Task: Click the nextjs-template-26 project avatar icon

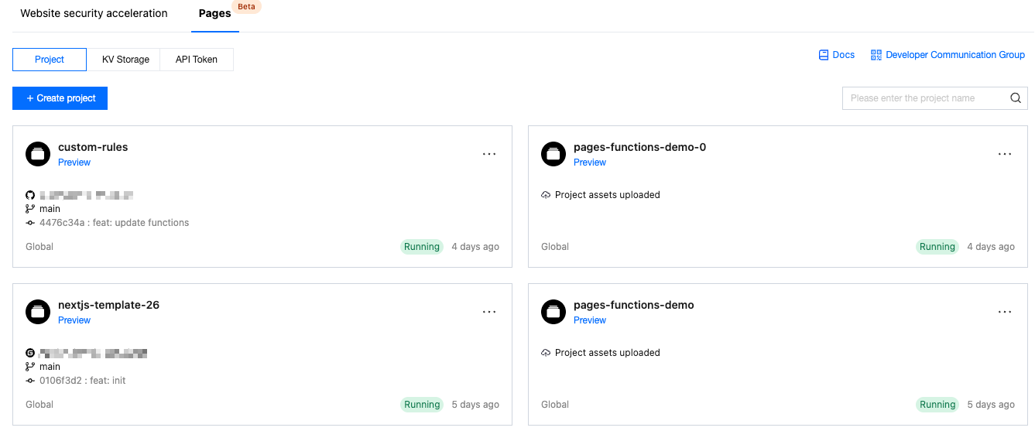Action: click(x=38, y=312)
